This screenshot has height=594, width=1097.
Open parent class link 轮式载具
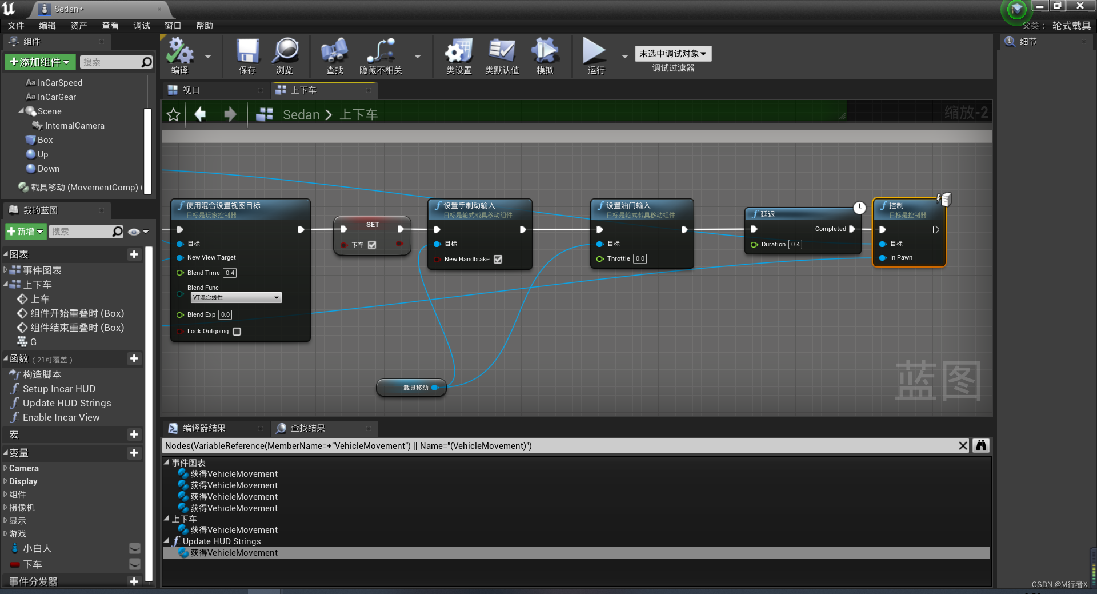click(1071, 26)
